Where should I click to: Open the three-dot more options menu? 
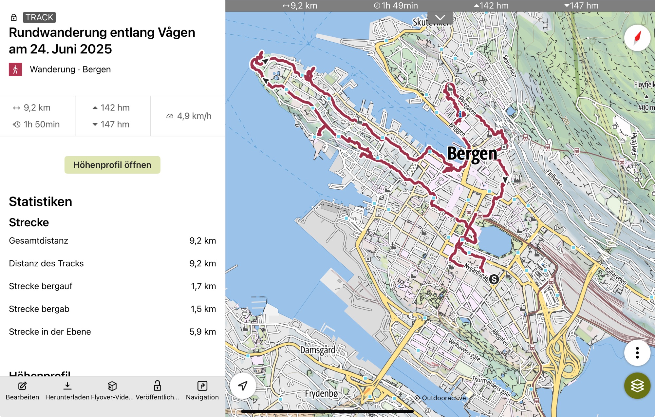(637, 353)
